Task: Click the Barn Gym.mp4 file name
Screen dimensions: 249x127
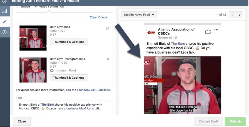Action: pyautogui.click(x=60, y=27)
